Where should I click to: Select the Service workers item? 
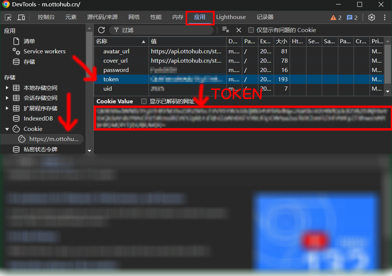pos(44,51)
